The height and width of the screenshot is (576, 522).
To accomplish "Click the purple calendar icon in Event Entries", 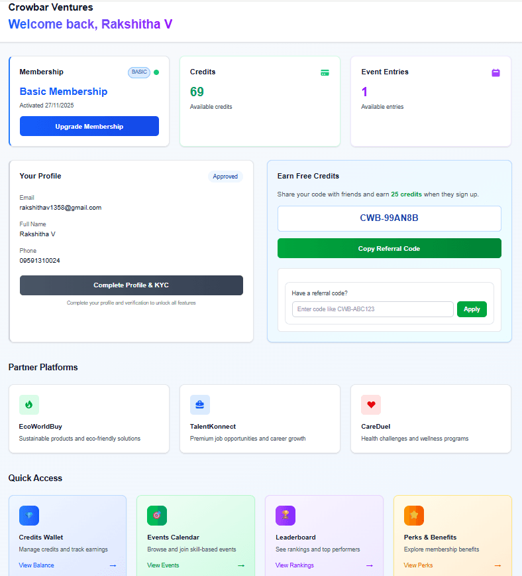I will click(496, 72).
